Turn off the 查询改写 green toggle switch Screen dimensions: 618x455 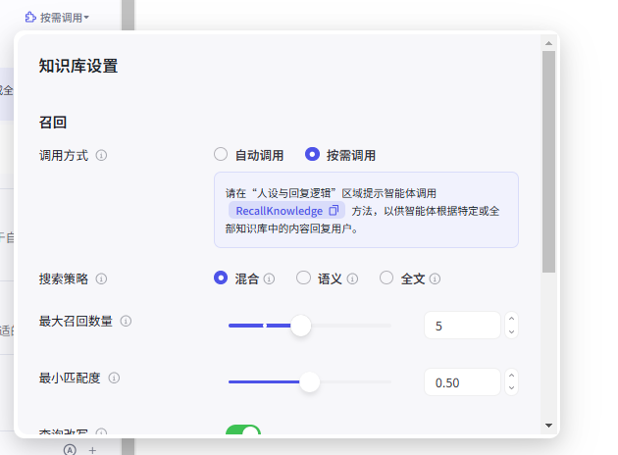click(243, 432)
